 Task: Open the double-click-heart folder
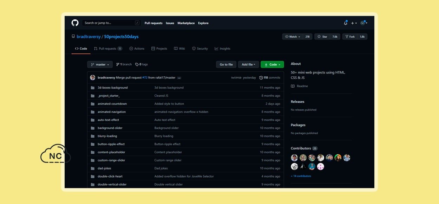(110, 177)
